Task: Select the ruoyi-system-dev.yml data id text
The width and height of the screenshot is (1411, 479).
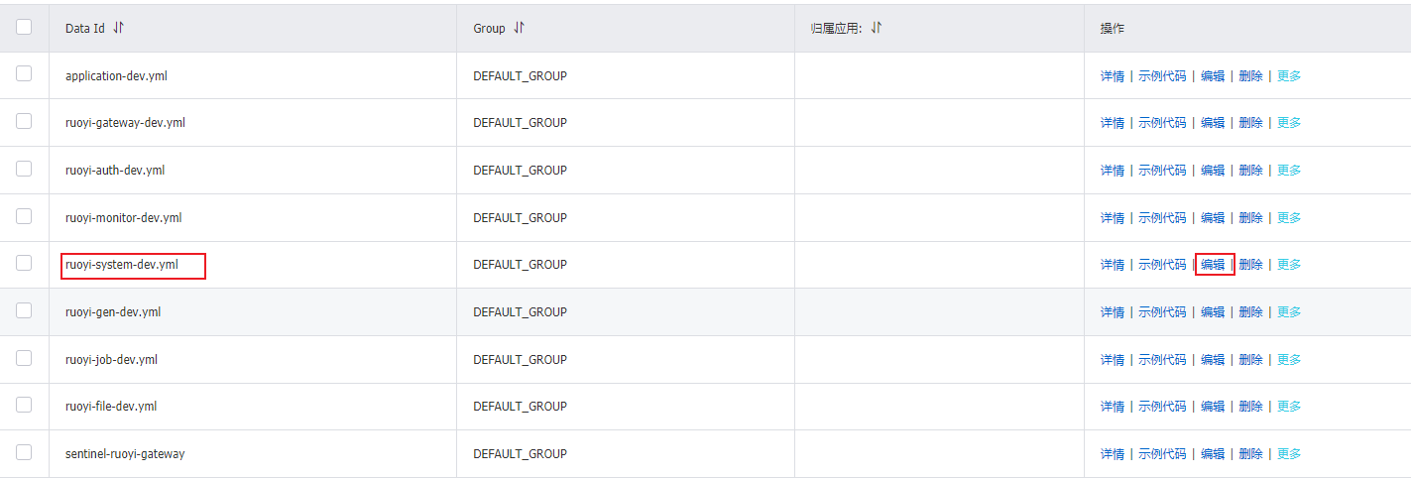Action: click(122, 265)
